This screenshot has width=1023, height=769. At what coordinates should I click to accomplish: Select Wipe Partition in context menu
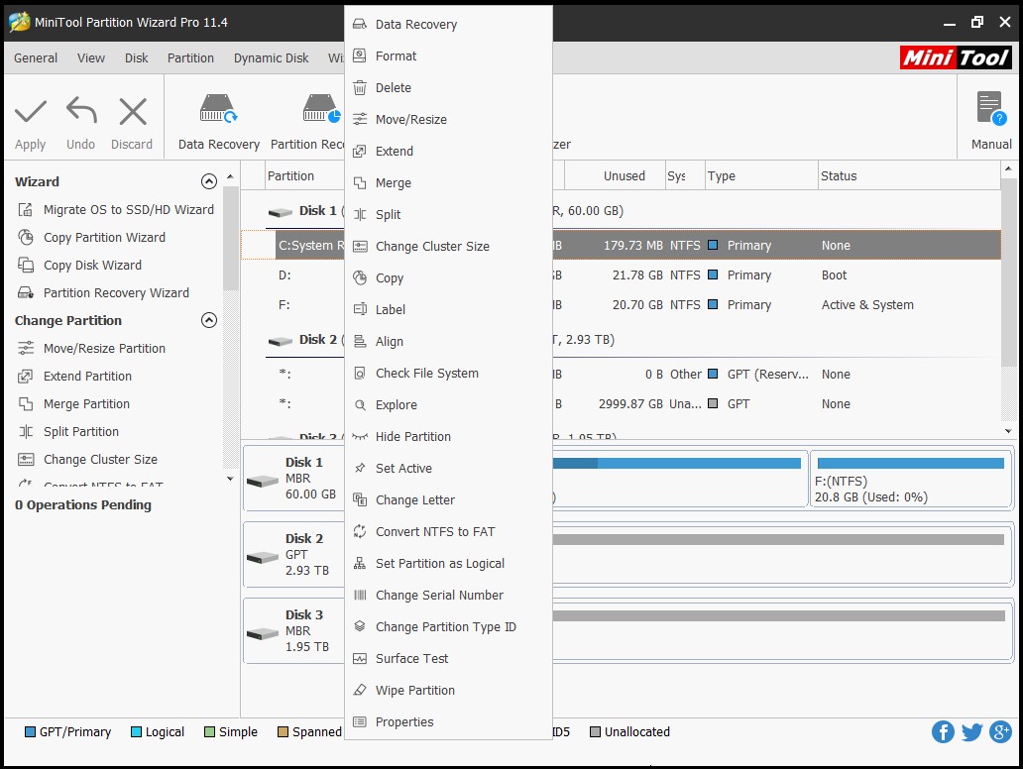tap(414, 691)
